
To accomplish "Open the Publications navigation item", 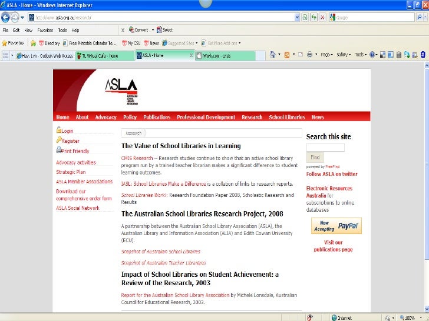I will (157, 117).
